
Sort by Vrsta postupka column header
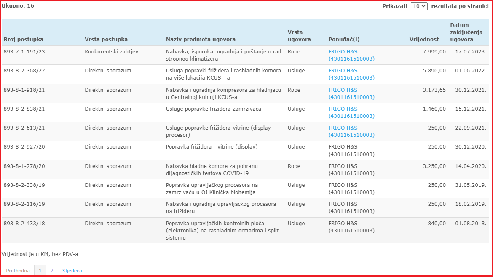[x=106, y=39]
